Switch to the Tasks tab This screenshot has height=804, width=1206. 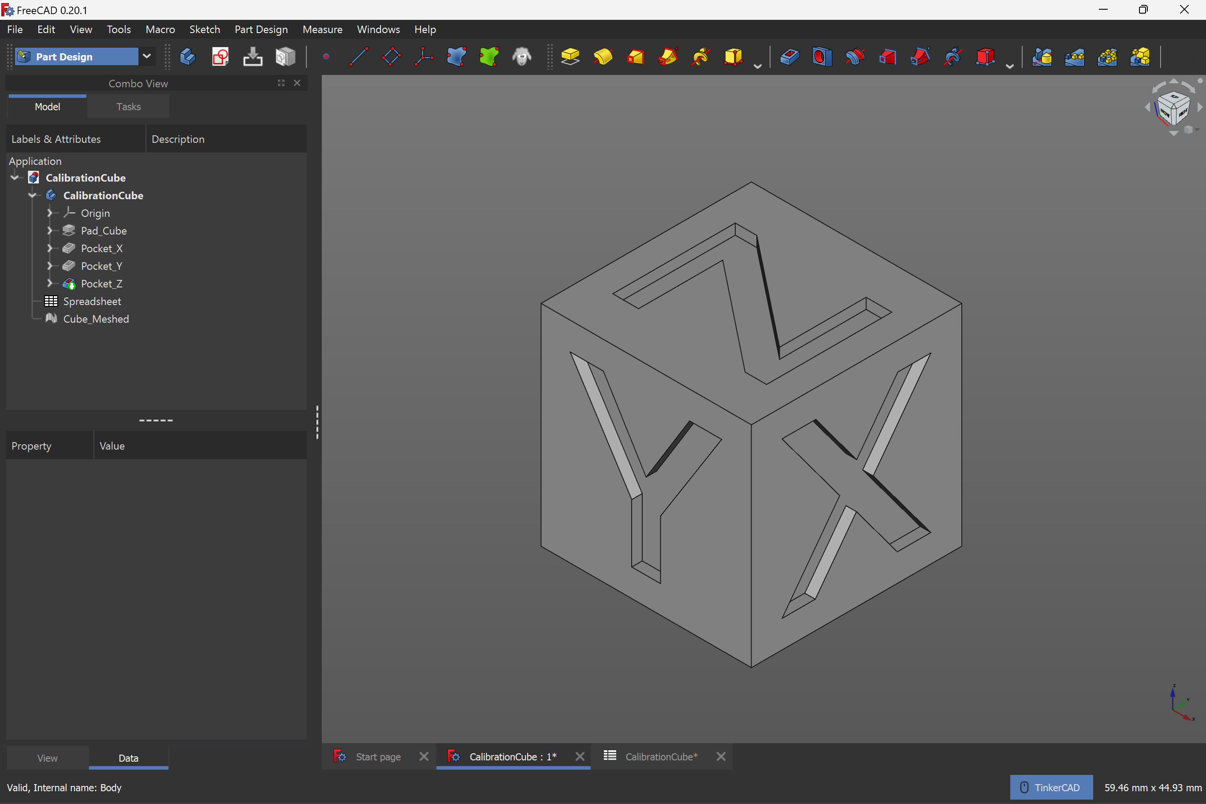click(128, 106)
